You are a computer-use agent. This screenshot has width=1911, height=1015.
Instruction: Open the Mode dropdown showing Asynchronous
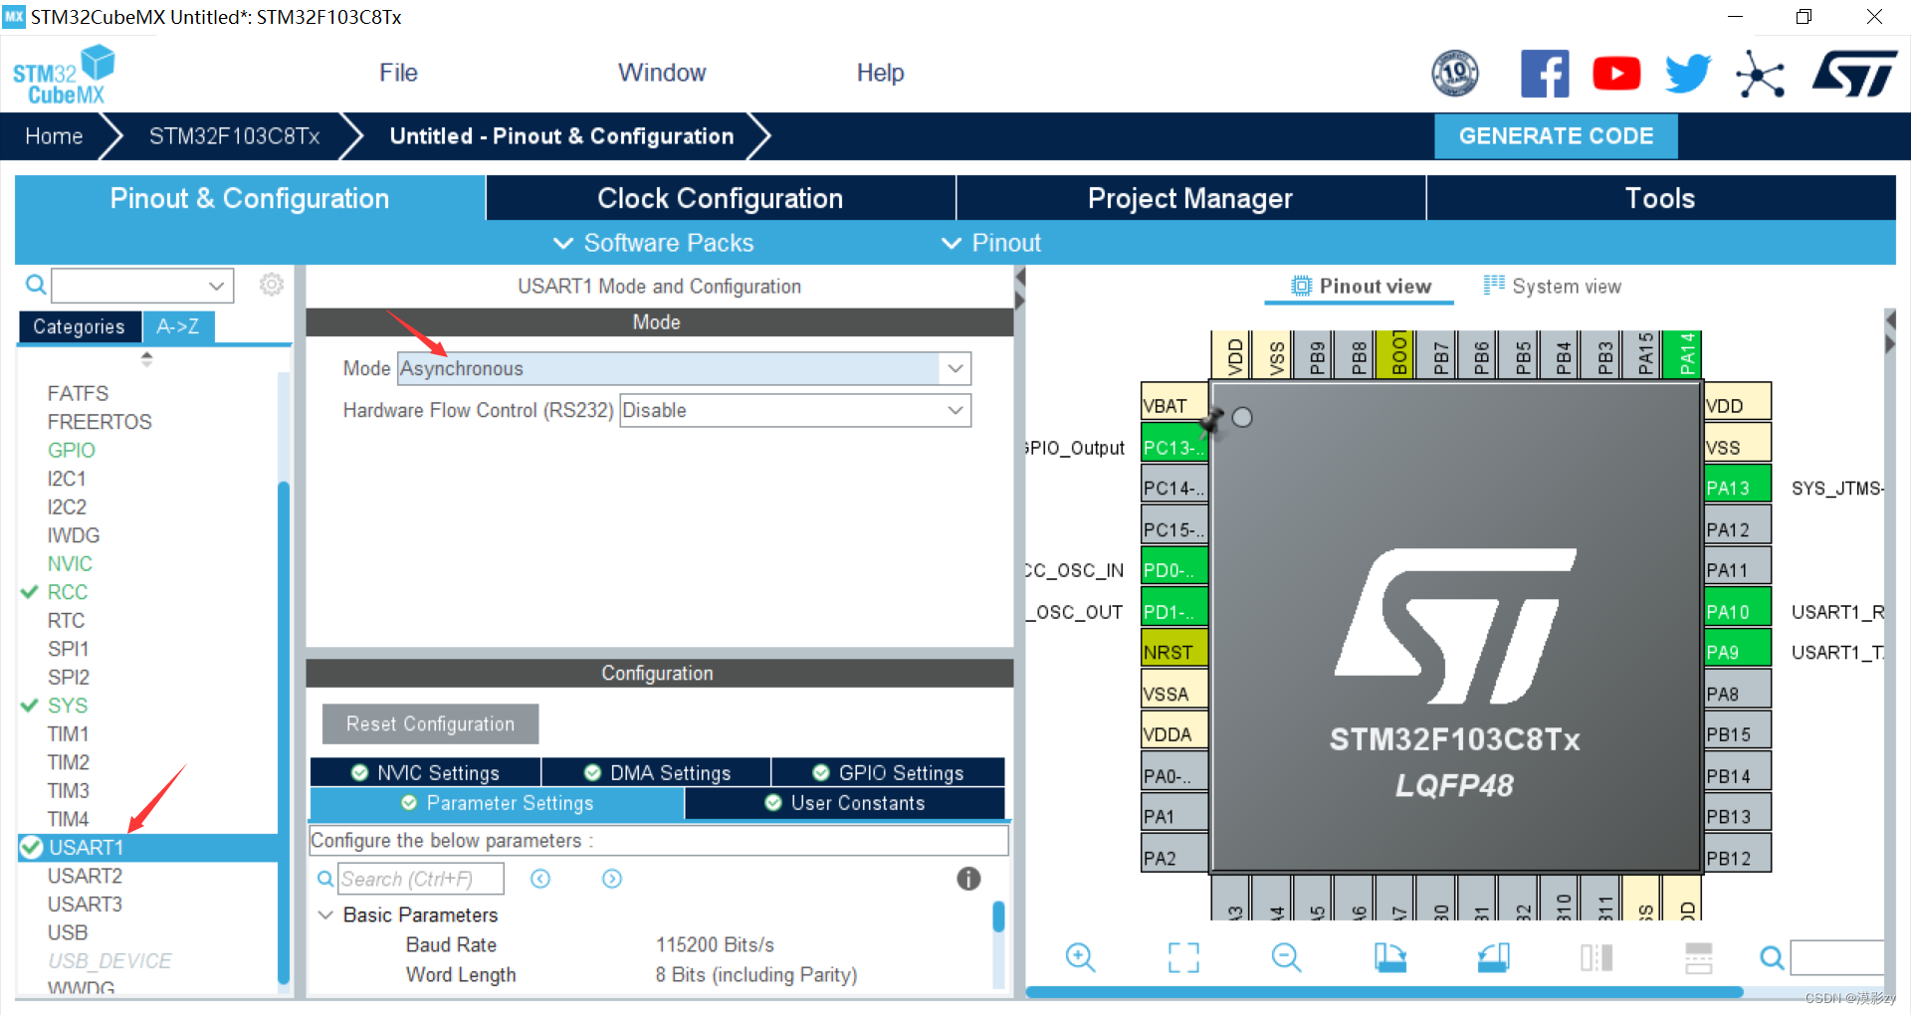684,368
